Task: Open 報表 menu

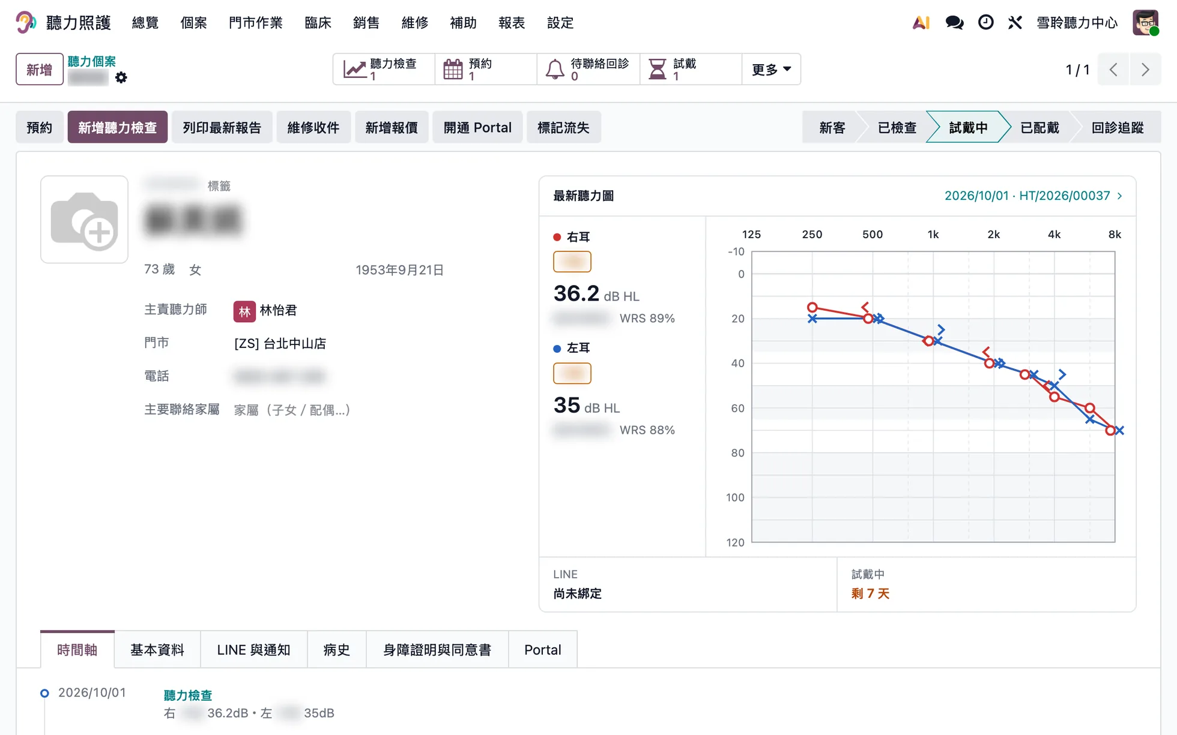Action: pyautogui.click(x=512, y=23)
